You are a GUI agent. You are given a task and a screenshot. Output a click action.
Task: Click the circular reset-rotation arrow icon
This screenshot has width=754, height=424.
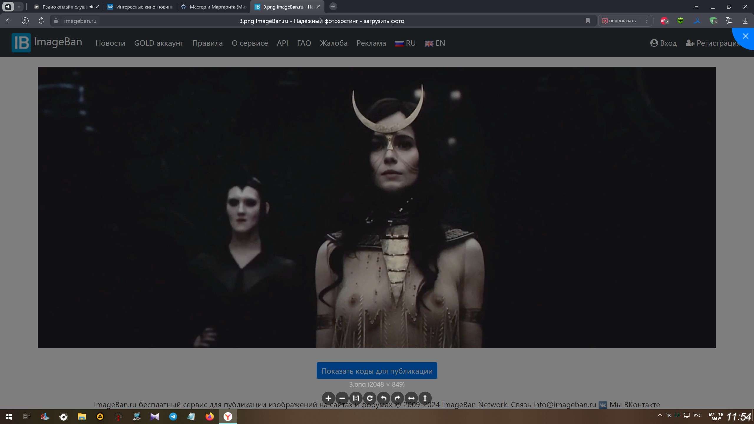370,398
